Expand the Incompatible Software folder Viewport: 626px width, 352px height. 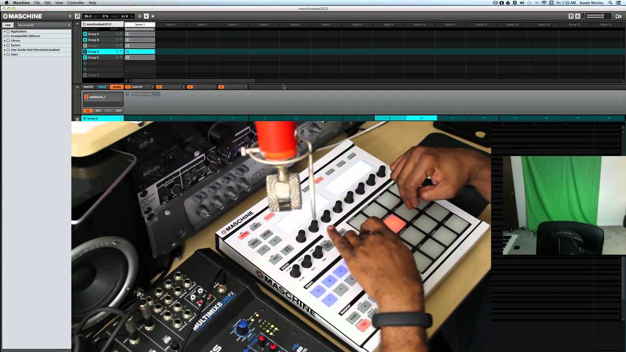point(4,36)
